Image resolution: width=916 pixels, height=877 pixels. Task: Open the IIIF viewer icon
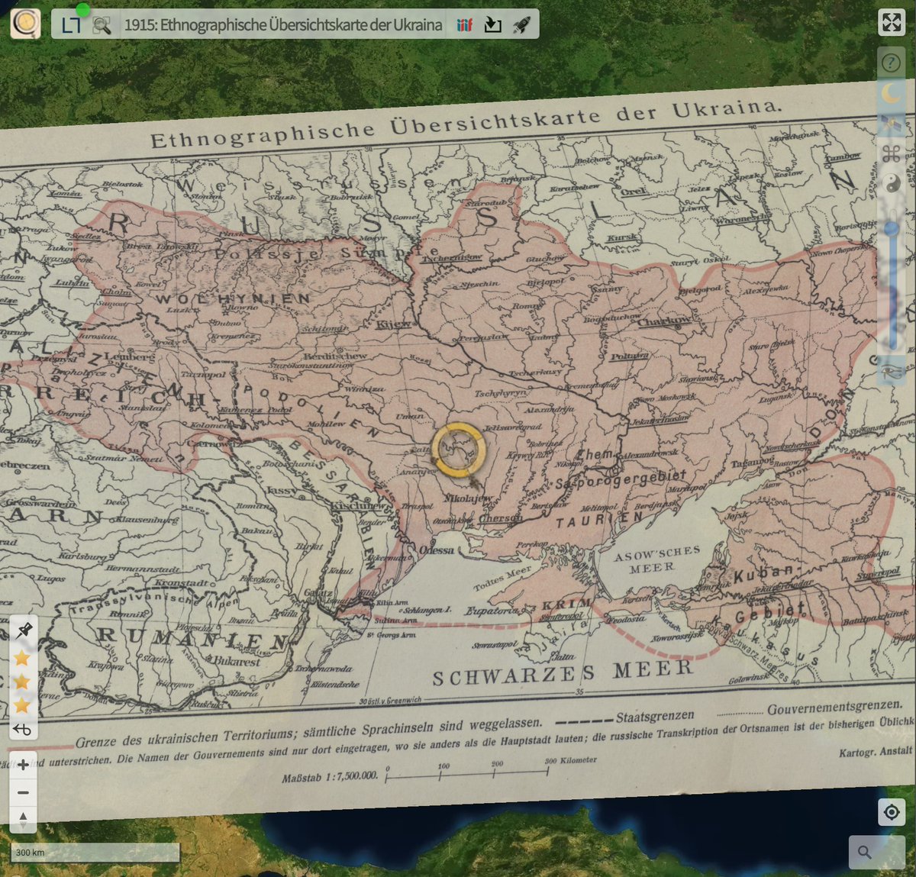465,25
